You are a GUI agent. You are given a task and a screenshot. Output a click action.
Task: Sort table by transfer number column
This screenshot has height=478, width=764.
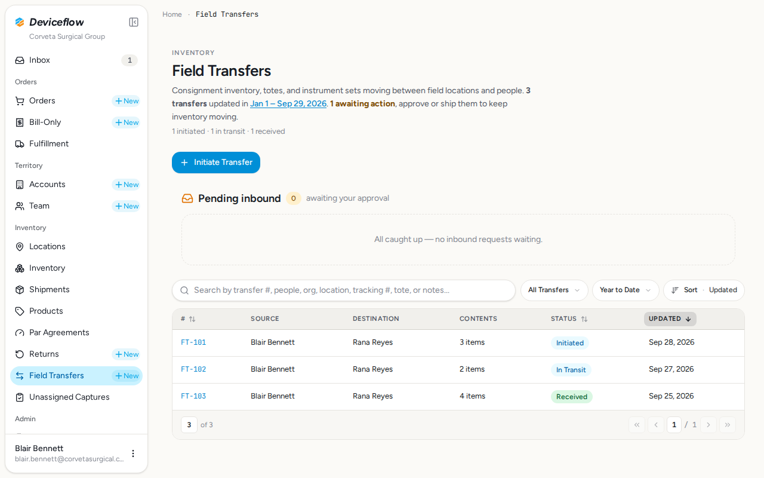pos(188,319)
